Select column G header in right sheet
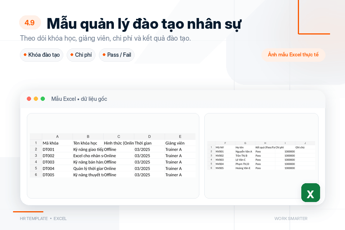Viewport: 345px width, 230px height. (245, 143)
